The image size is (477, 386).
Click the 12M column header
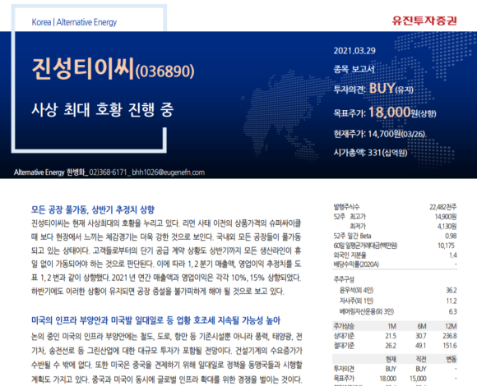[451, 326]
